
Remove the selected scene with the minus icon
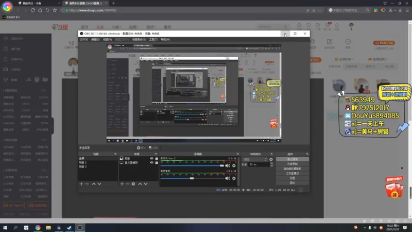coord(87,184)
